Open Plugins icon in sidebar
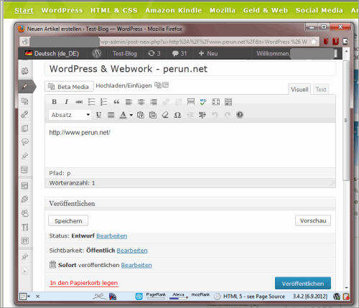Viewport: 359px width, 308px height. tap(25, 199)
